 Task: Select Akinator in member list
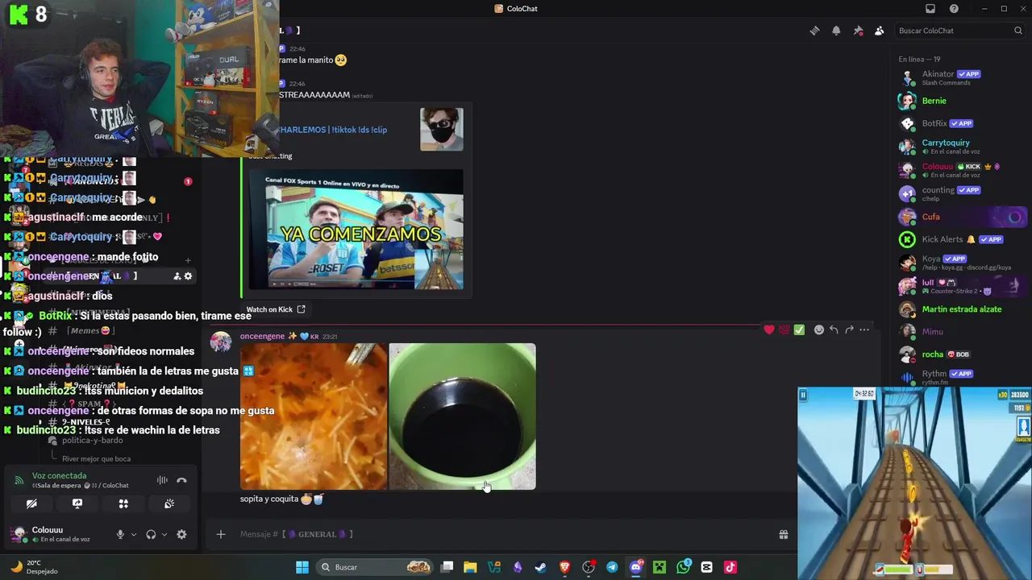point(959,77)
